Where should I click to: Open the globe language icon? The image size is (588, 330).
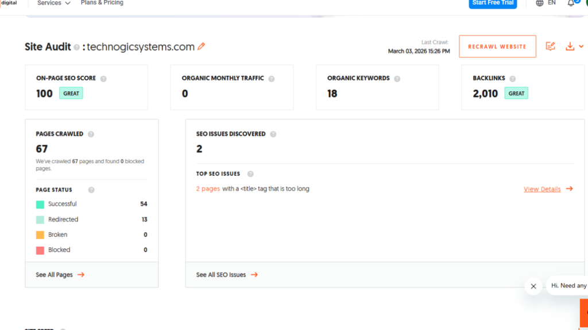pos(540,3)
